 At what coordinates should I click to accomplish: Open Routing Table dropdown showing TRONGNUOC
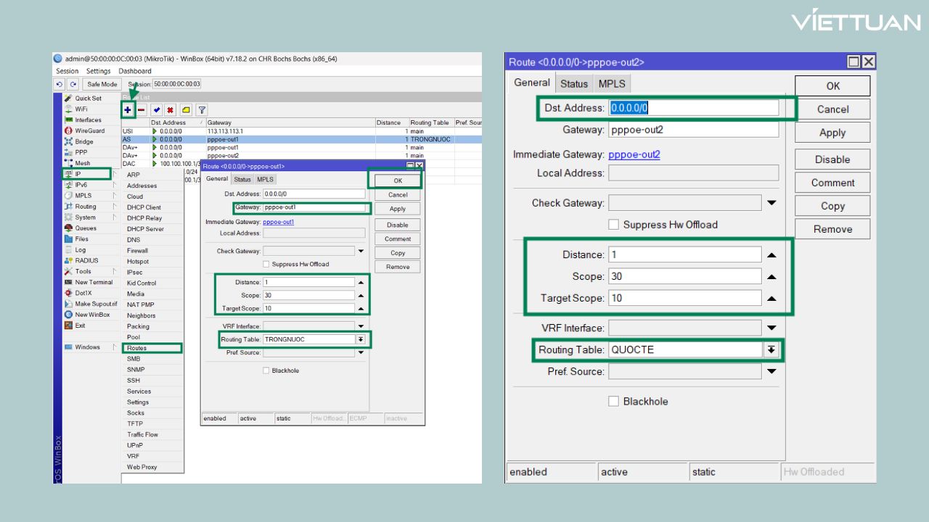360,339
